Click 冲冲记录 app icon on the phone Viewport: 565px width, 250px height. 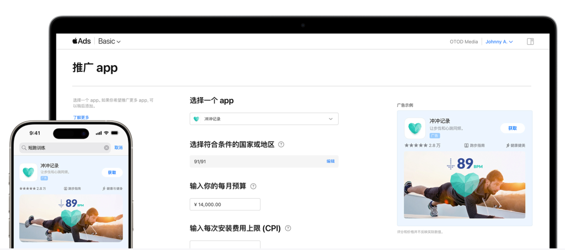(29, 172)
